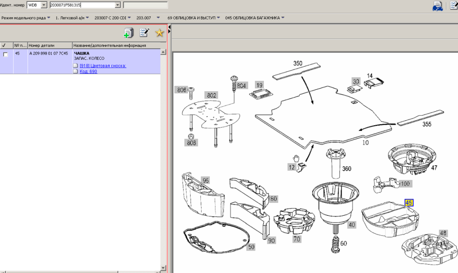
Task: Click the note icon beside Код: 690
Action: [x=76, y=71]
